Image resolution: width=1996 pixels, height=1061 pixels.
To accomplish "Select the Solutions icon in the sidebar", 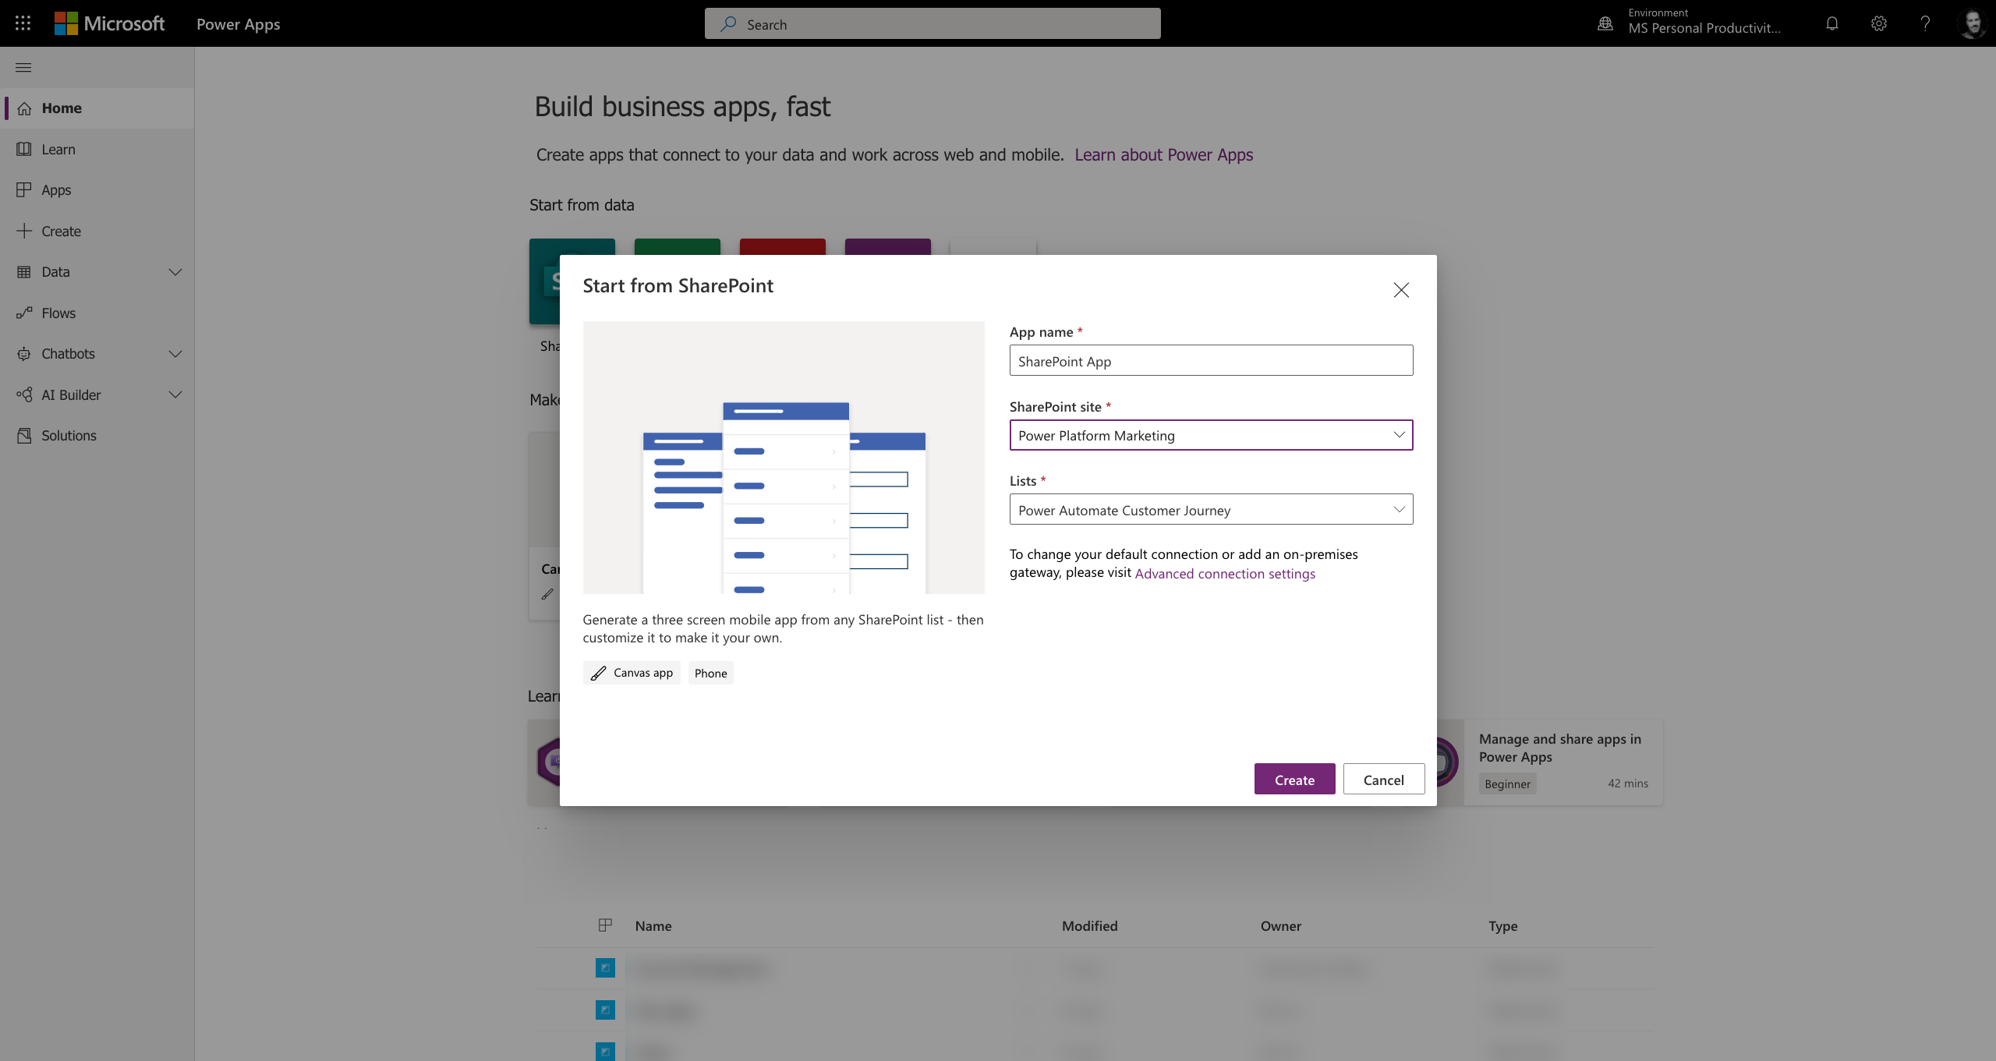I will click(25, 435).
